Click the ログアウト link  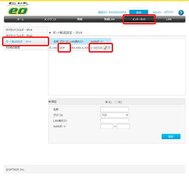(x=168, y=12)
